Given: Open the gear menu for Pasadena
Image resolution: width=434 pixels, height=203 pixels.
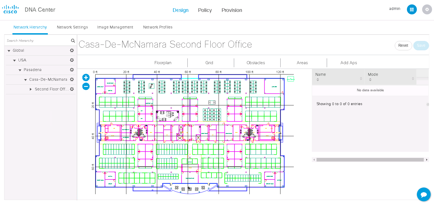Looking at the screenshot, I should coord(72,70).
